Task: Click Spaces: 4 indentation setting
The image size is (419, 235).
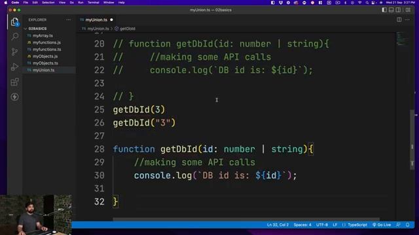Action: pos(302,225)
